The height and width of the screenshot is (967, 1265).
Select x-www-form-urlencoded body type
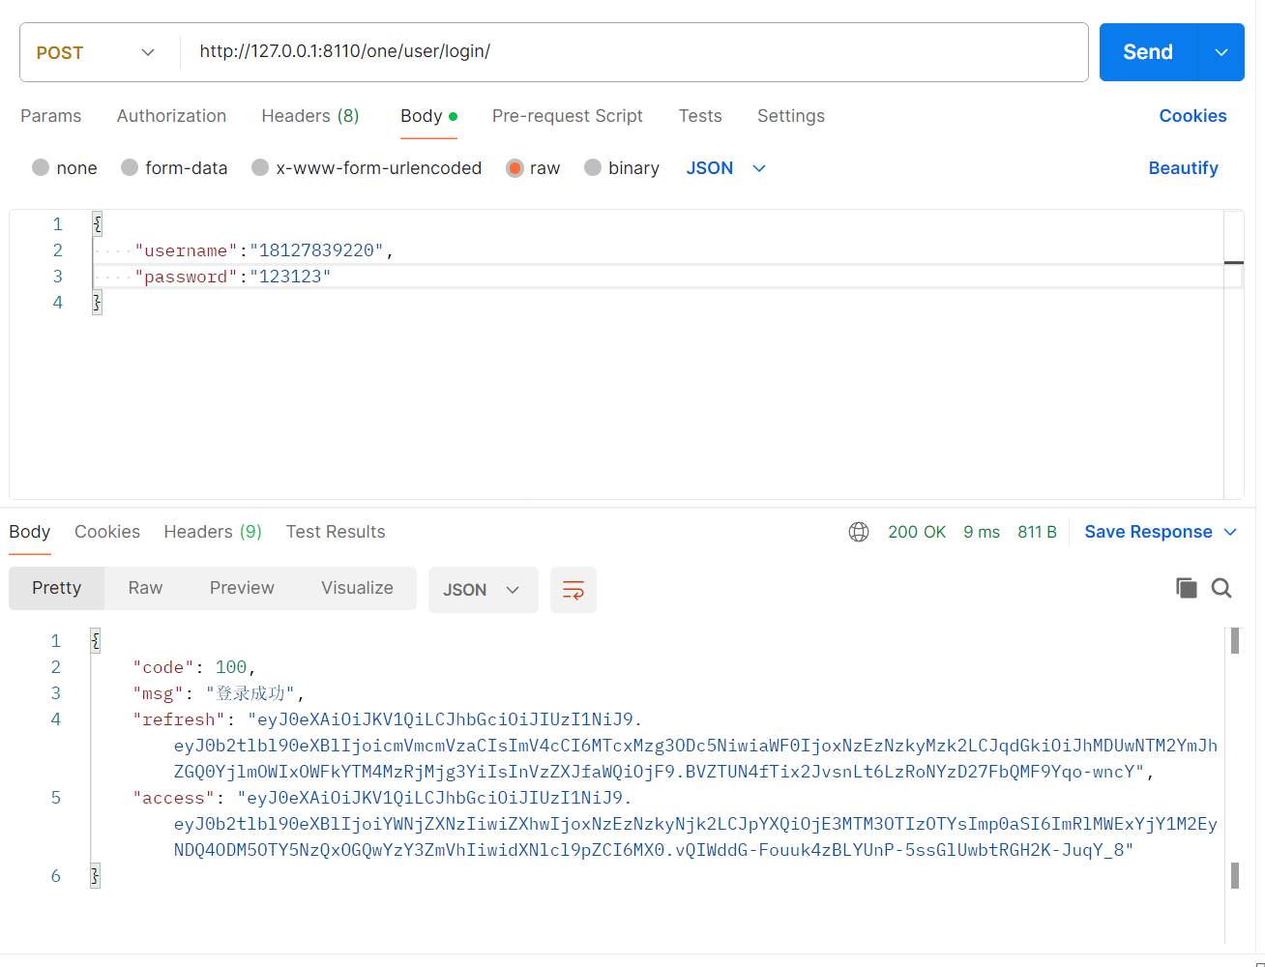click(x=367, y=168)
